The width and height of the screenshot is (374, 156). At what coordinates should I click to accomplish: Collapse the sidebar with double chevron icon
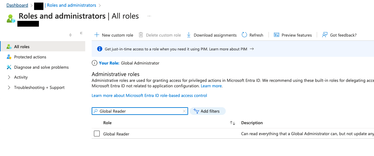point(81,33)
